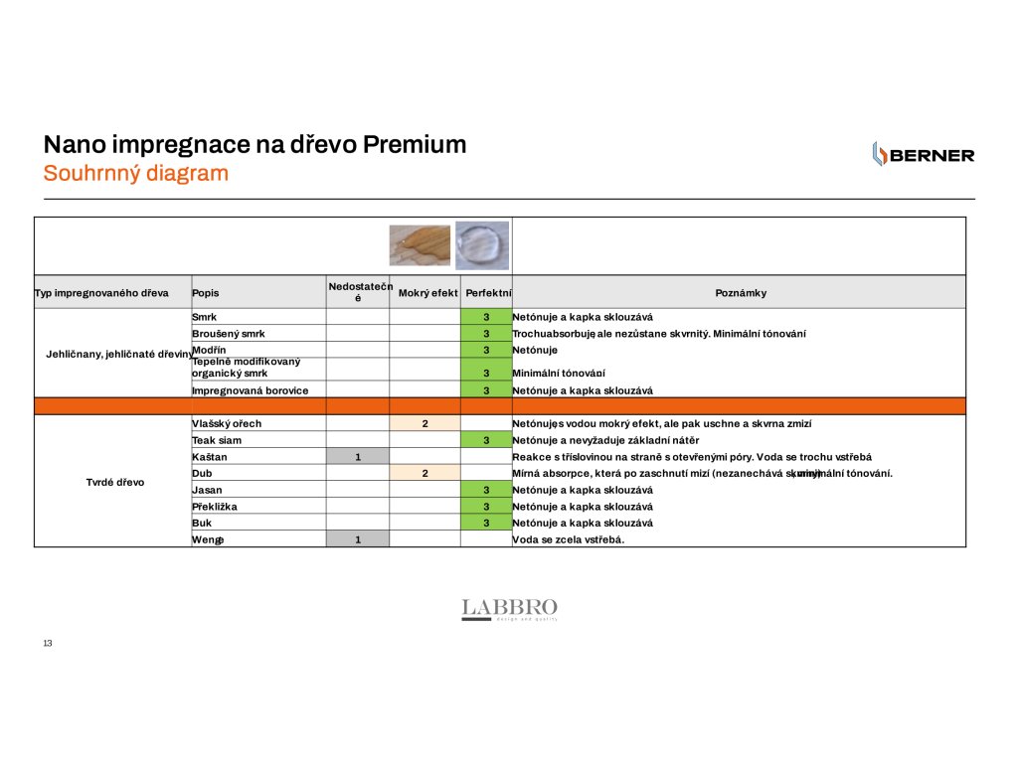Click the green '3' cell in Teak siam row

point(486,440)
